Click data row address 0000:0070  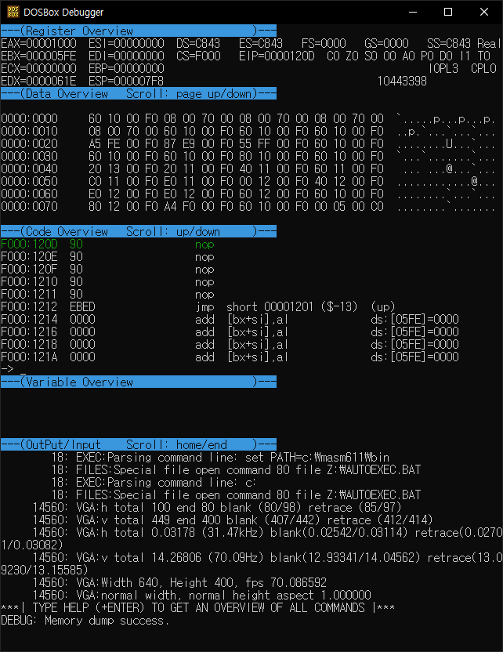point(30,206)
